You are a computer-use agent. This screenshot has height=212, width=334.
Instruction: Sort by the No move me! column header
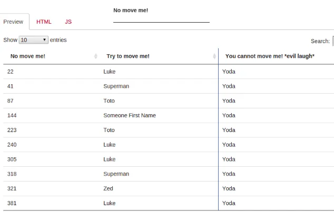click(28, 56)
